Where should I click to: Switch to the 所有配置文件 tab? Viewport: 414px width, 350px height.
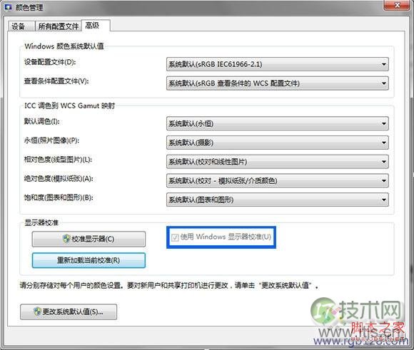(59, 26)
